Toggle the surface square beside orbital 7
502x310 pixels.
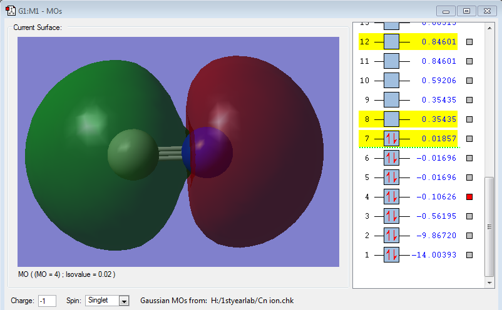[x=469, y=139]
